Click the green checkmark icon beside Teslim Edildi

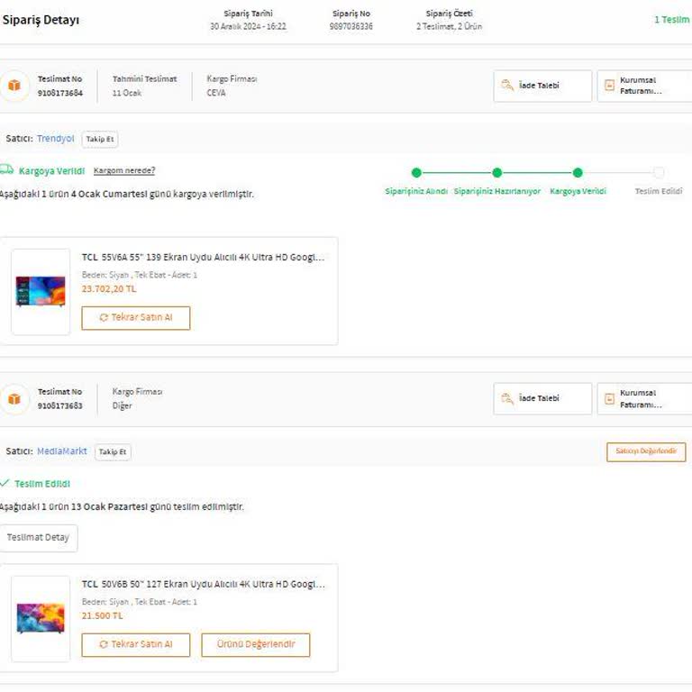pos(5,483)
